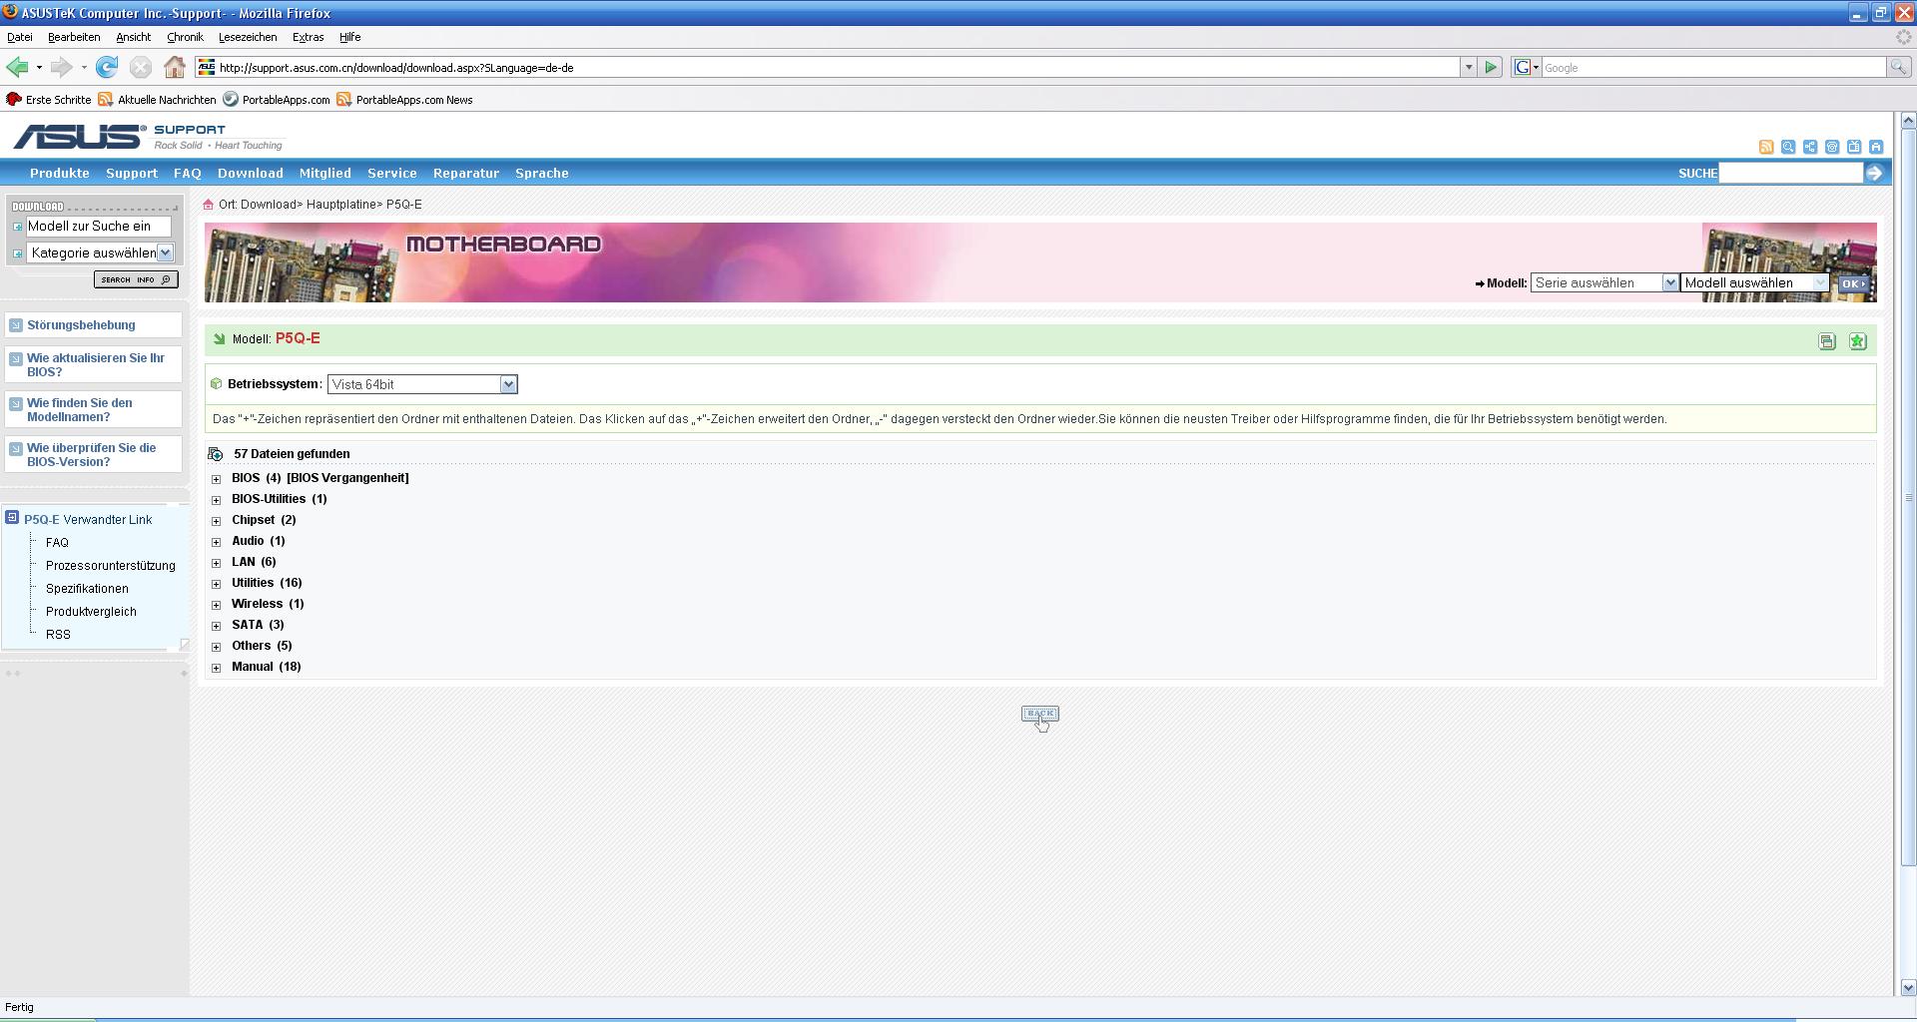Expand the LAN (6) folder
The height and width of the screenshot is (1022, 1917).
pos(217,563)
